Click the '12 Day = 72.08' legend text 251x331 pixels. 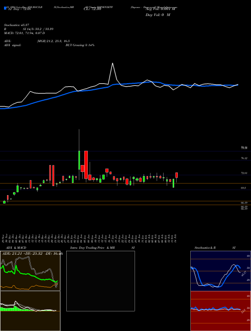[20, 9]
